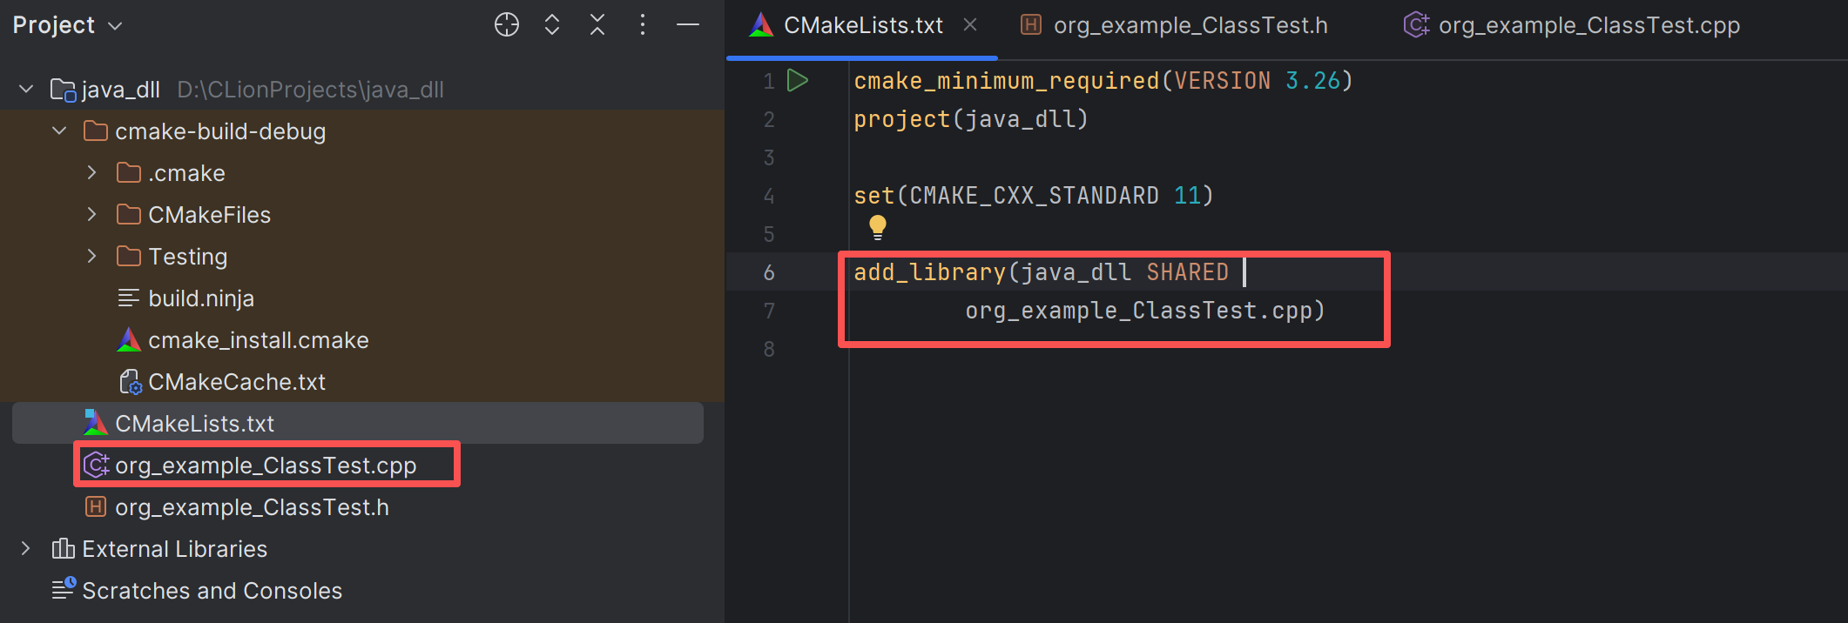Click org_example_ClassTest.cpp on line 7
This screenshot has width=1848, height=623.
(x=1138, y=311)
